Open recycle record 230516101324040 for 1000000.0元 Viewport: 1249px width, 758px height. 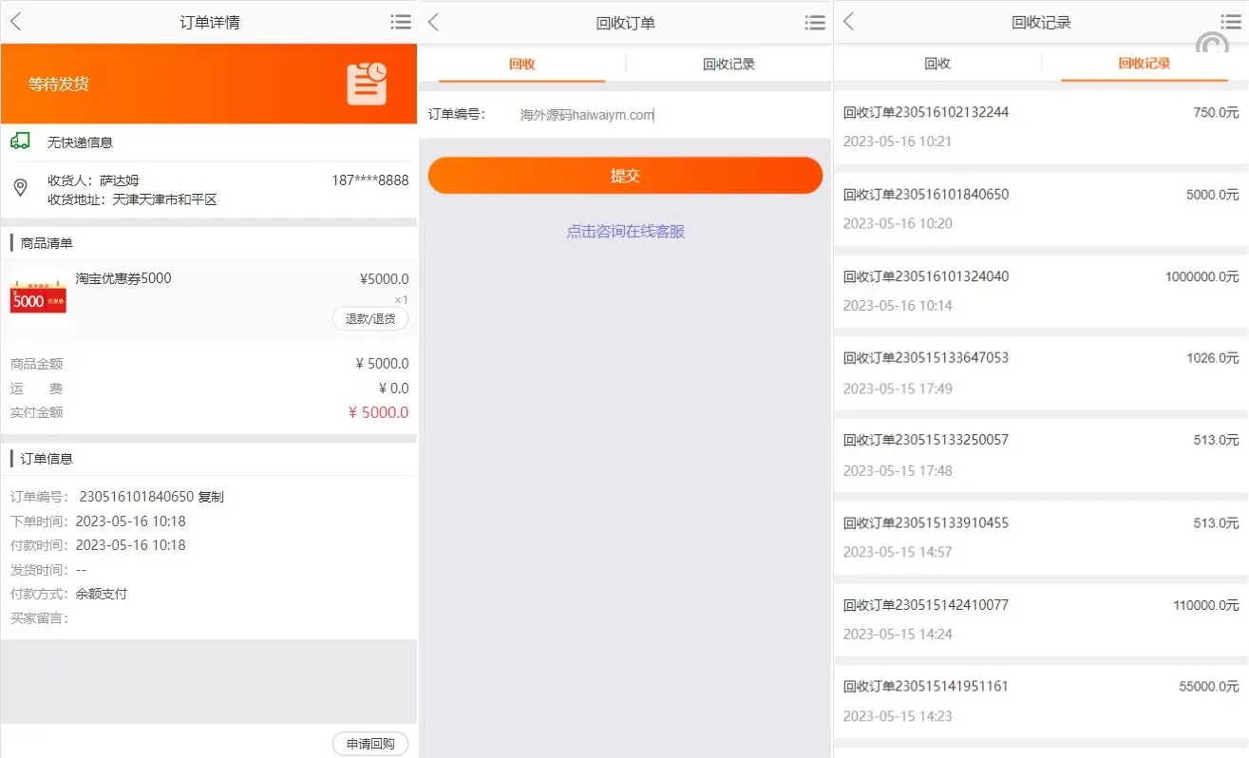pos(1040,290)
